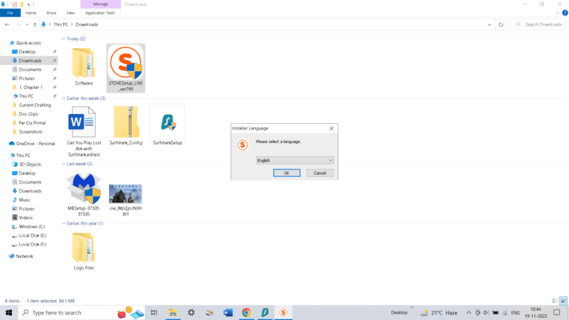This screenshot has width=569, height=320.
Task: Select OneDrive - Personal in sidebar
Action: 36,144
